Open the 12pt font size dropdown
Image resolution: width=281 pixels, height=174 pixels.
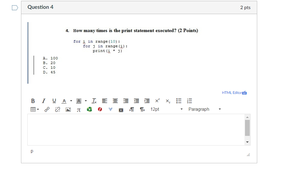pyautogui.click(x=166, y=109)
